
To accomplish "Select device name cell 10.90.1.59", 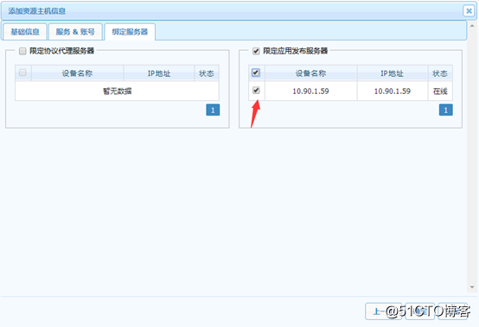I will click(x=310, y=91).
